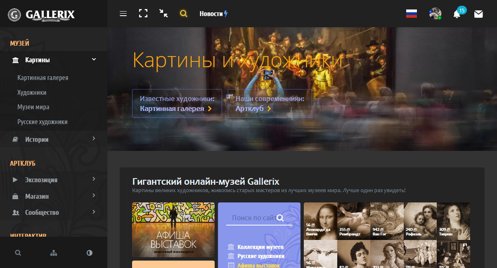Expand the Экспозиция sidebar section
Screen dimensions: 497x268
tap(94, 179)
